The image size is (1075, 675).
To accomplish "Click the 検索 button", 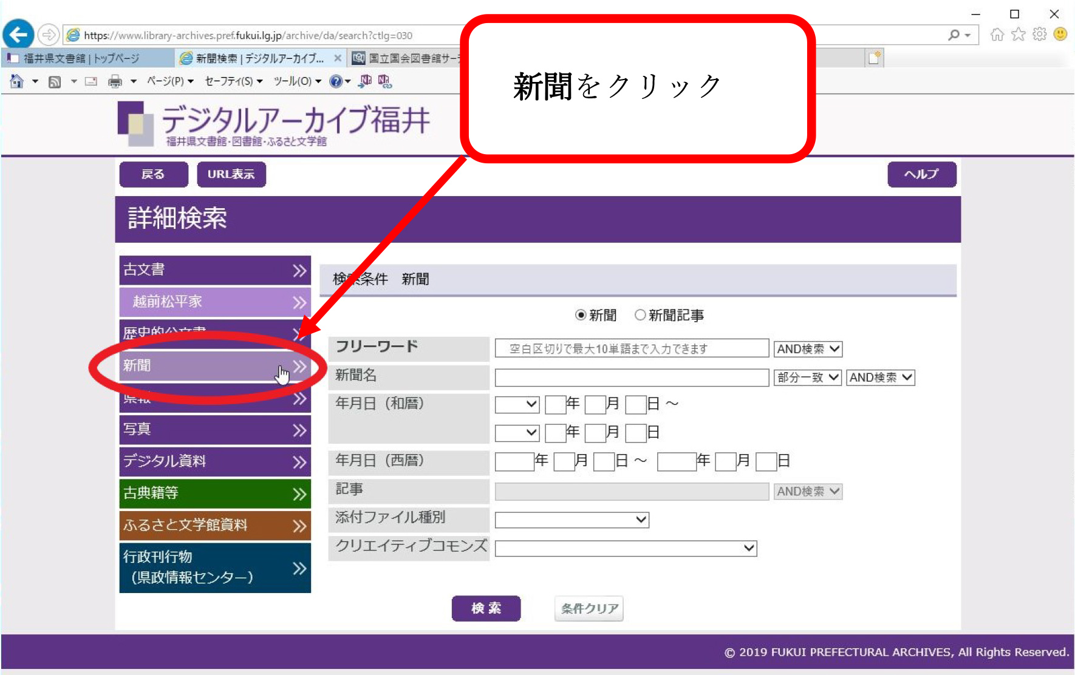I will tap(486, 608).
